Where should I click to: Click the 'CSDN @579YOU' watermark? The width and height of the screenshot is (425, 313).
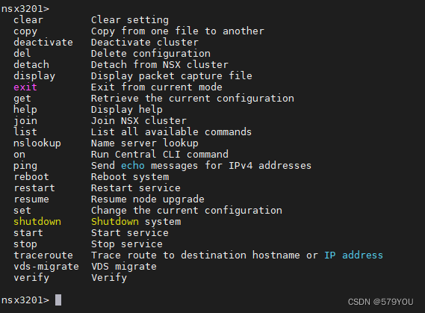(x=380, y=302)
